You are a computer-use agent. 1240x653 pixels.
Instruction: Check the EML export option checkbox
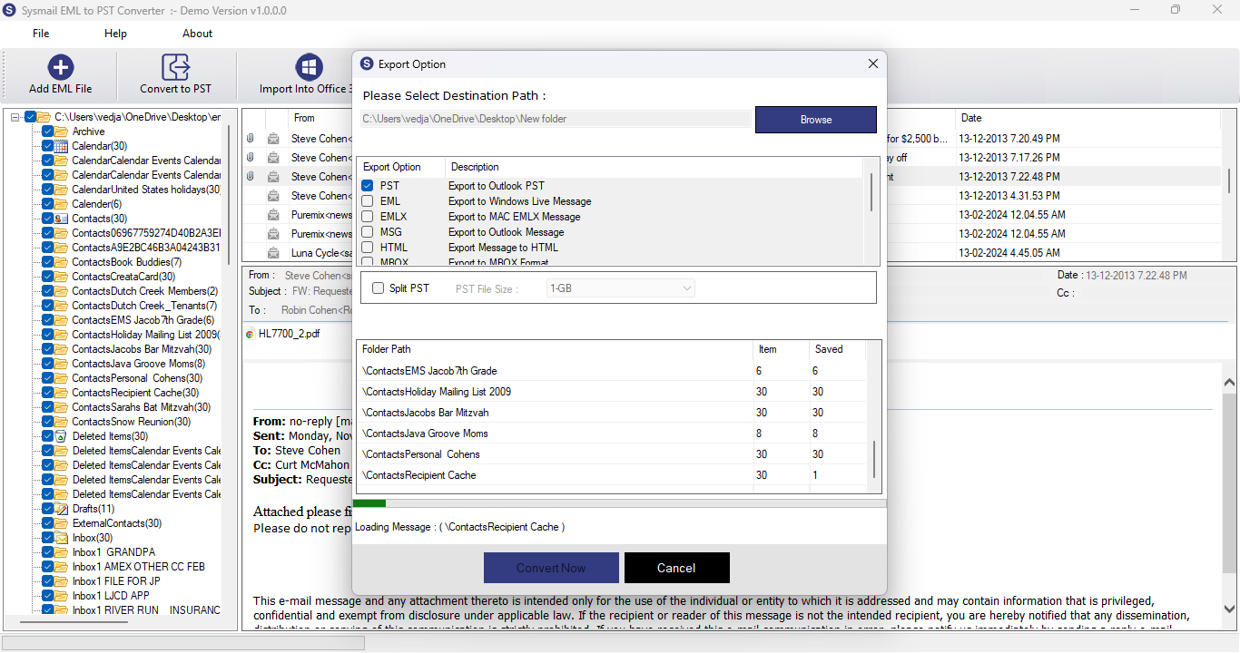[368, 201]
